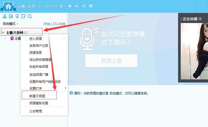Click the favorite star icon in header
Viewport: 208px width, 127px height.
70,6
